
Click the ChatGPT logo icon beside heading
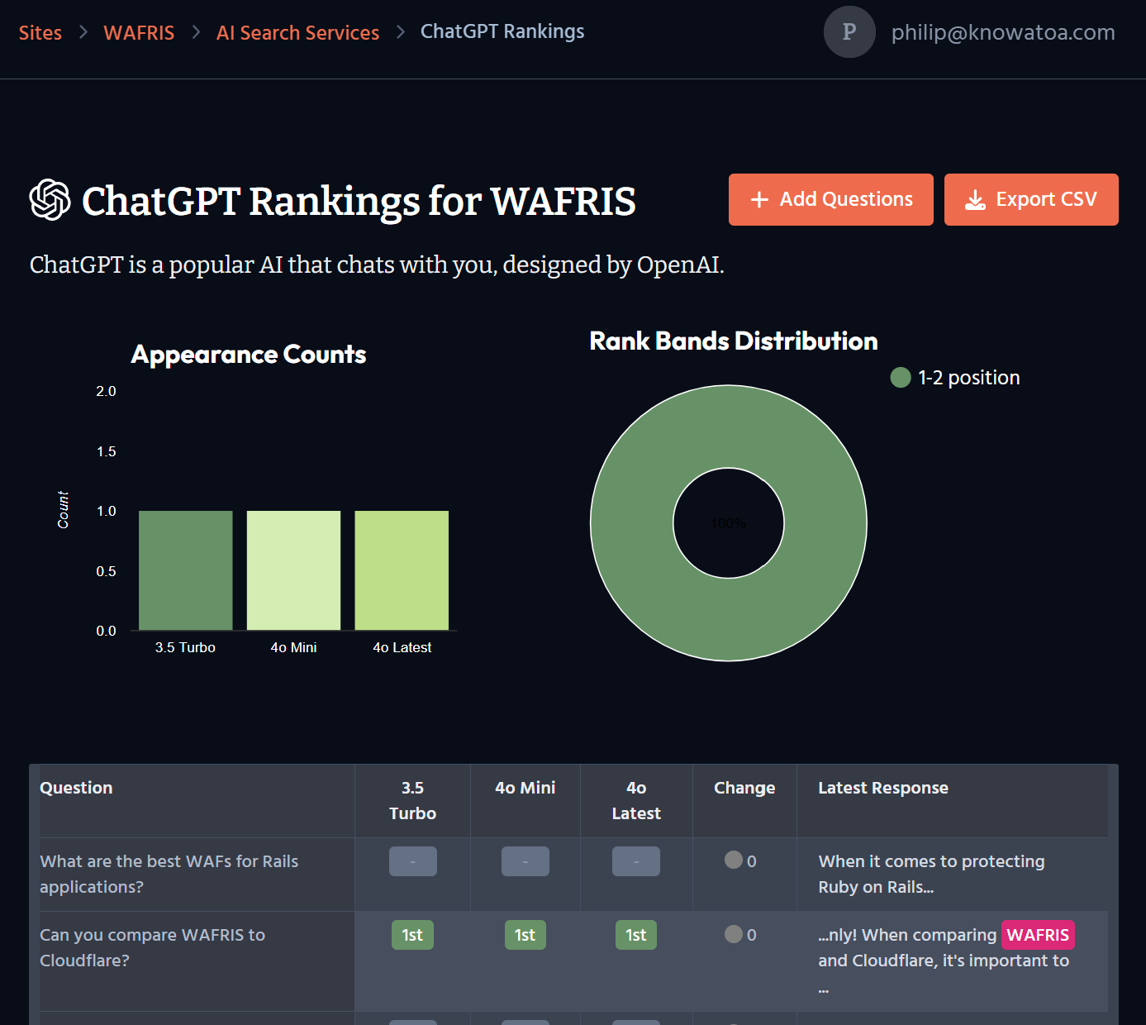tap(50, 200)
